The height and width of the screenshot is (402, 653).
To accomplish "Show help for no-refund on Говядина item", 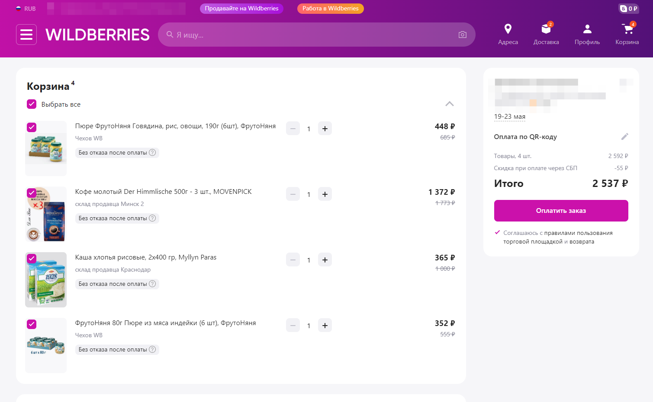I will (x=152, y=152).
